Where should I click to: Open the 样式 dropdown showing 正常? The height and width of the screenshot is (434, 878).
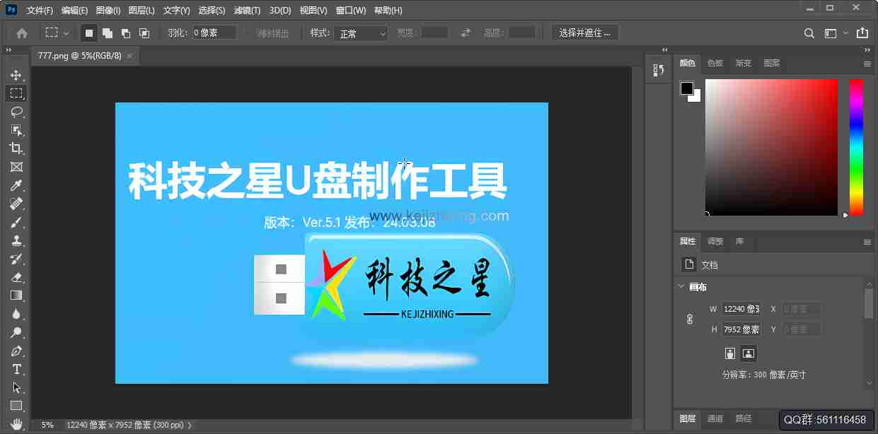point(360,33)
